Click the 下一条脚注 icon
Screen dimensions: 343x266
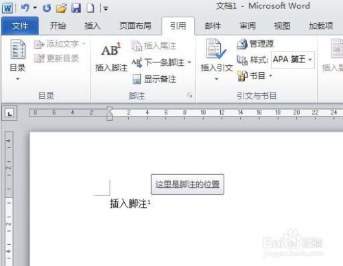pyautogui.click(x=137, y=62)
